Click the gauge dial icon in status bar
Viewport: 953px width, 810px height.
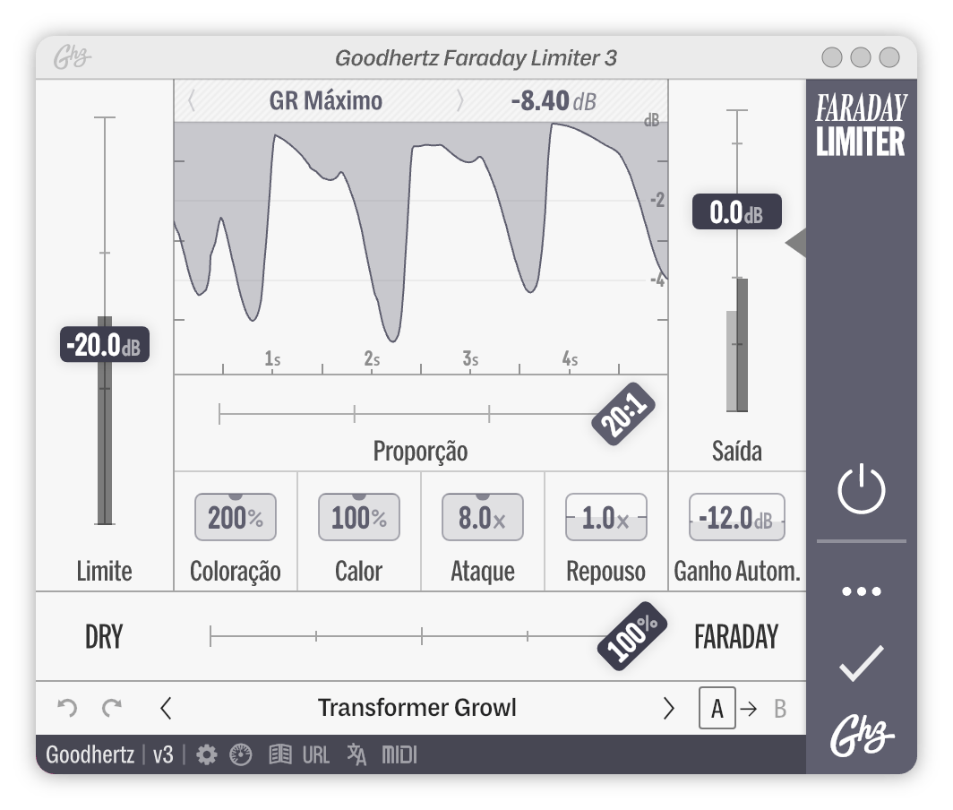click(241, 755)
